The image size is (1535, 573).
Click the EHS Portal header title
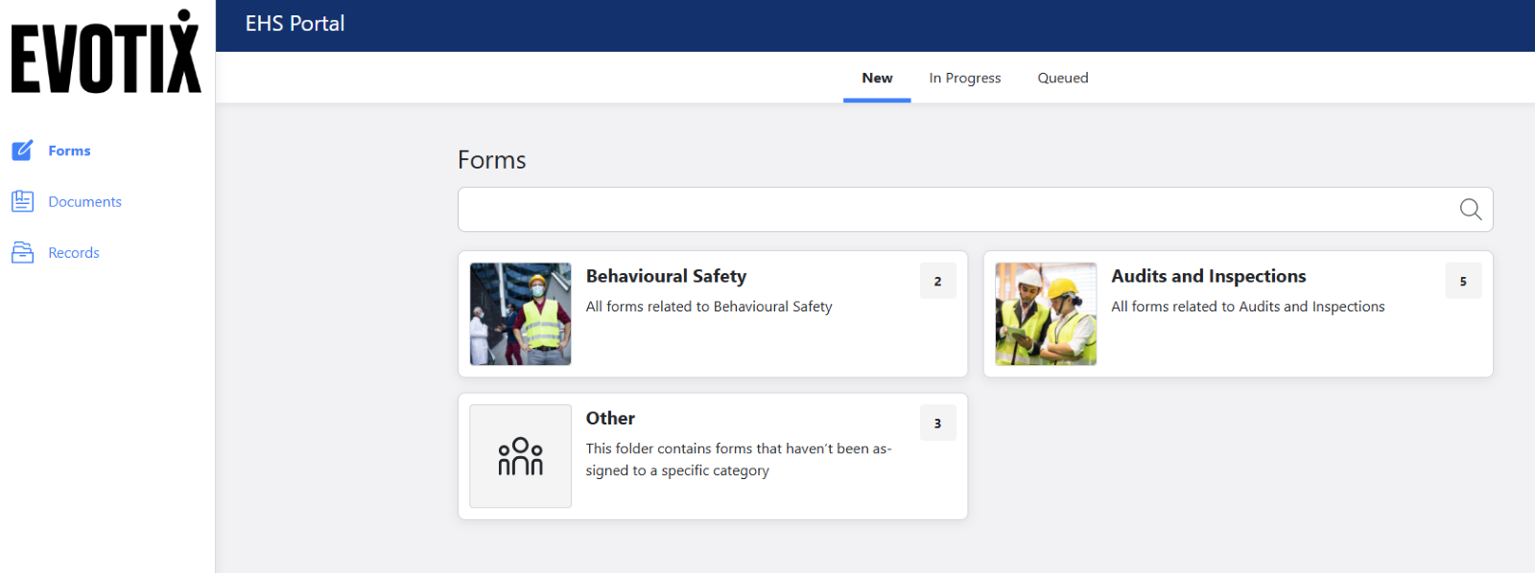tap(295, 24)
